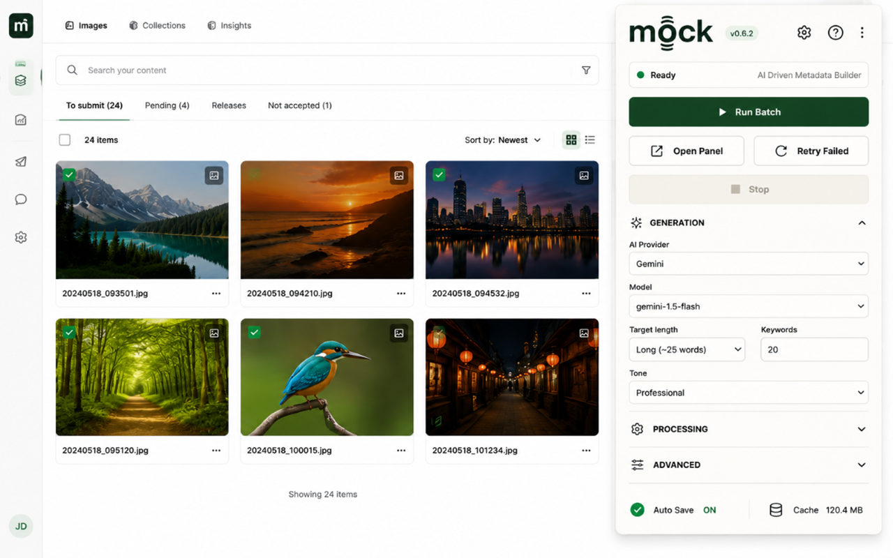The width and height of the screenshot is (893, 558).
Task: Uncheck the city skyline image checkbox
Action: (x=439, y=175)
